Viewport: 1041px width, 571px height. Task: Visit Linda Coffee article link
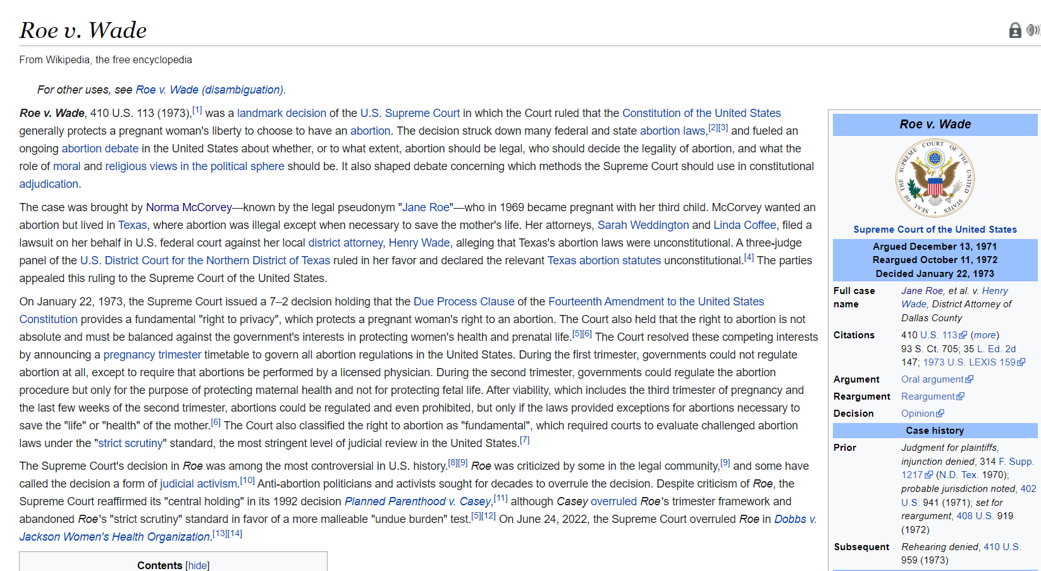pos(744,225)
